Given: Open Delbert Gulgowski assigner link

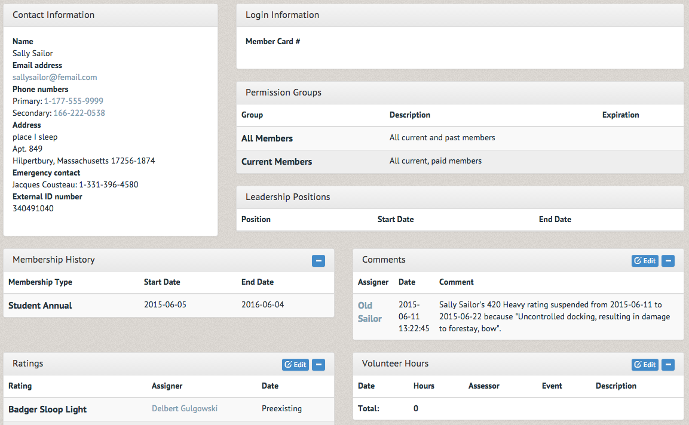Looking at the screenshot, I should 185,409.
